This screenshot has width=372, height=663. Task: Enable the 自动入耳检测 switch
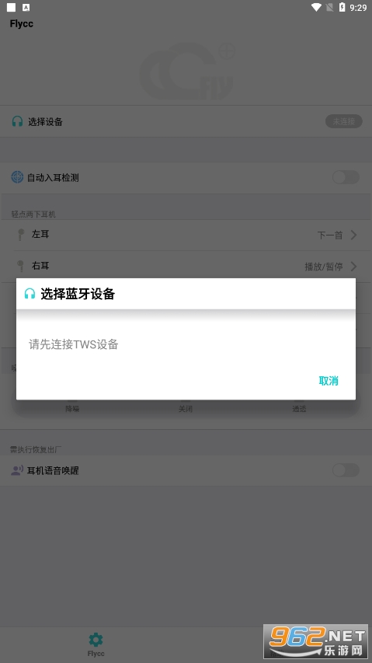[x=346, y=177]
